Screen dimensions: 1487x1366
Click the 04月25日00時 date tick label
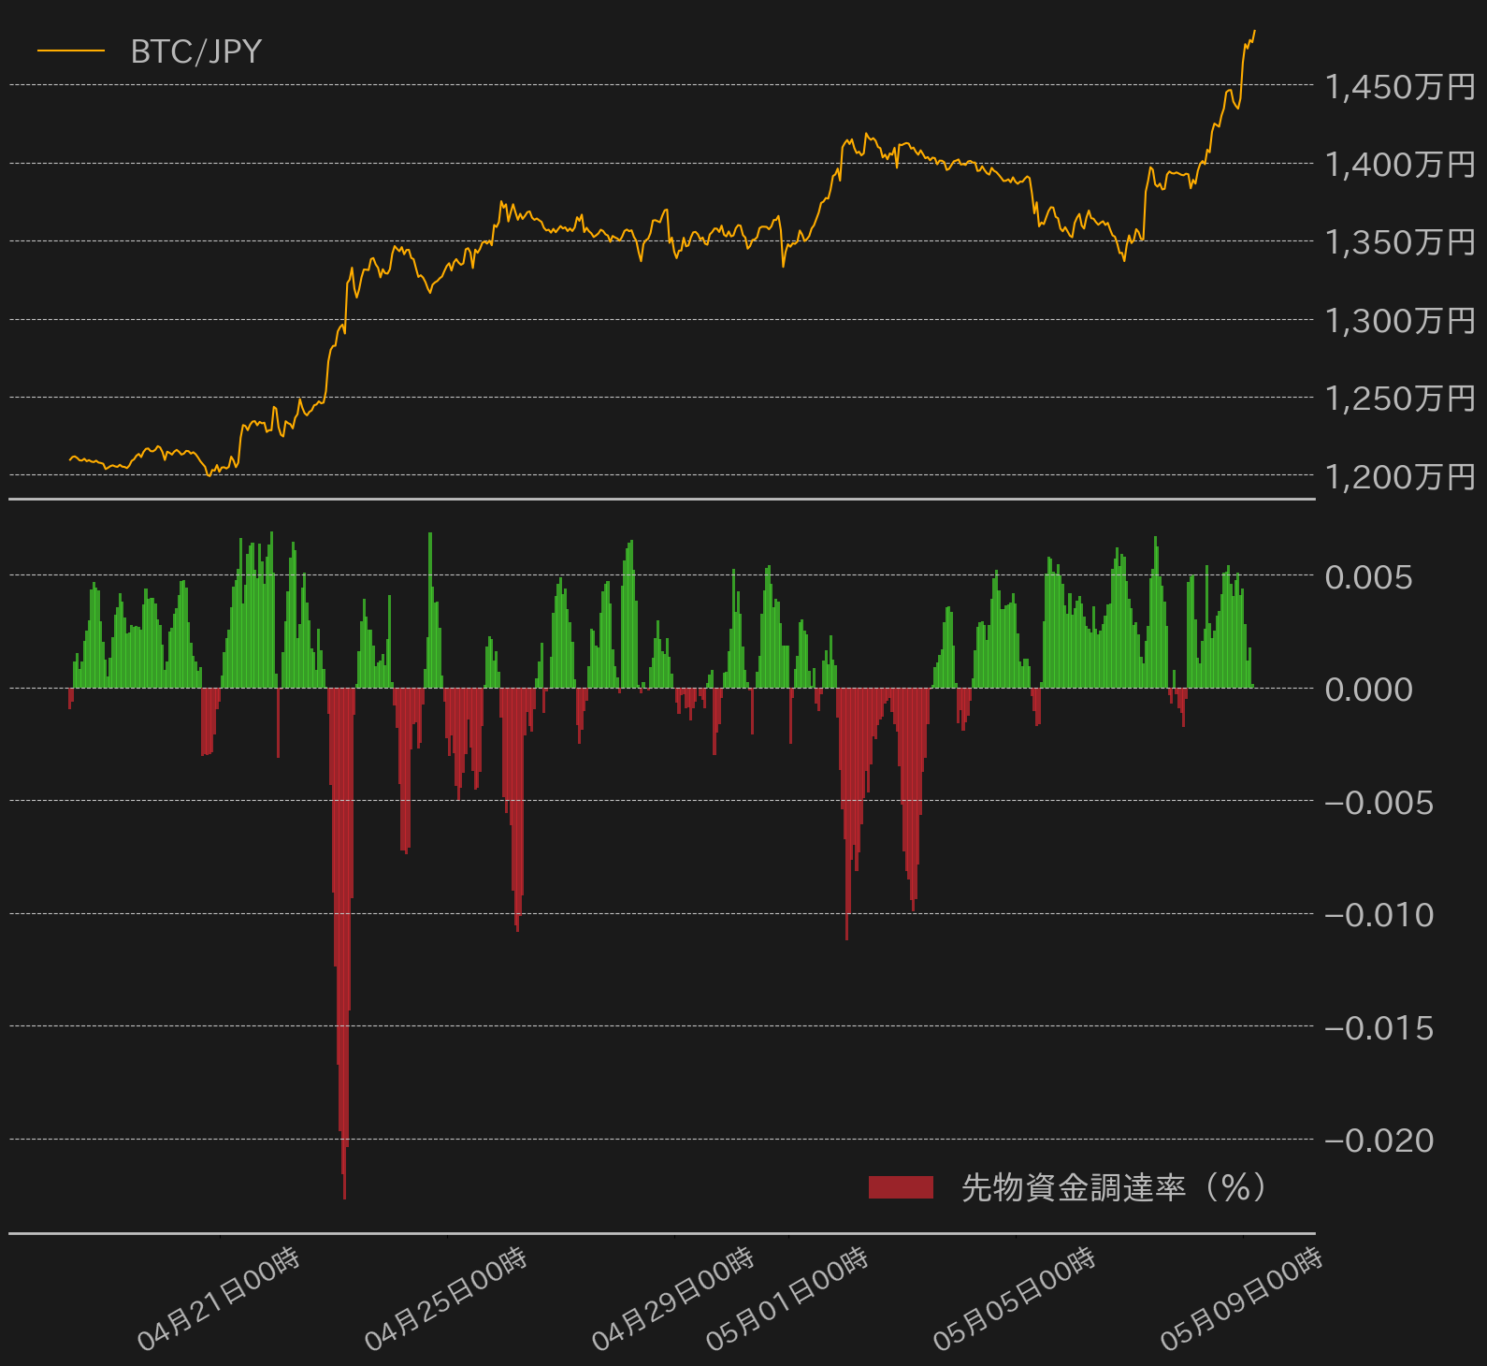tap(447, 1300)
